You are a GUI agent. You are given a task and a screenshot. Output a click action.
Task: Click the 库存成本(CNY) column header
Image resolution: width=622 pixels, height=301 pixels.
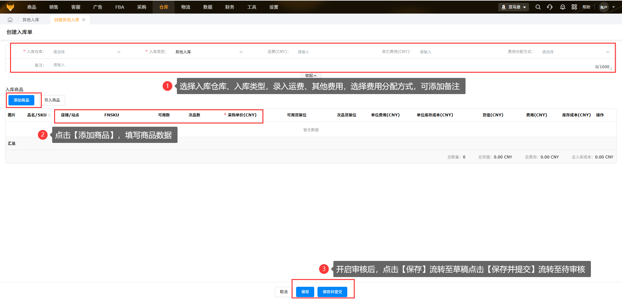577,115
